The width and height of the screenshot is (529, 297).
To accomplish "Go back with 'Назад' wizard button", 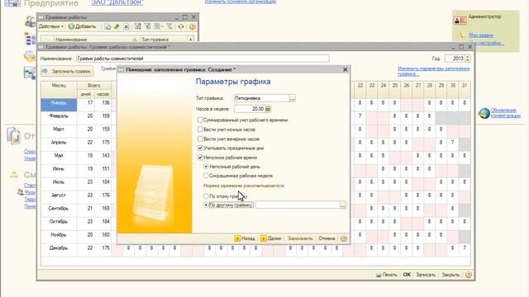I will click(x=245, y=238).
